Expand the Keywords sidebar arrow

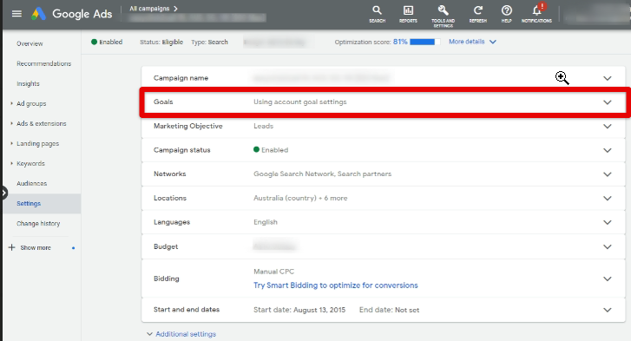click(x=11, y=163)
